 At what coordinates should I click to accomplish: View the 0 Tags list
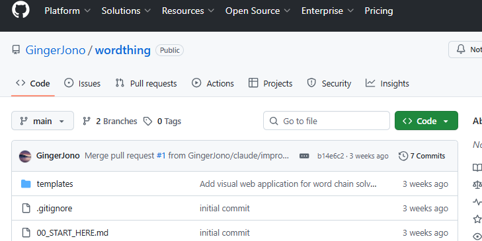click(162, 121)
